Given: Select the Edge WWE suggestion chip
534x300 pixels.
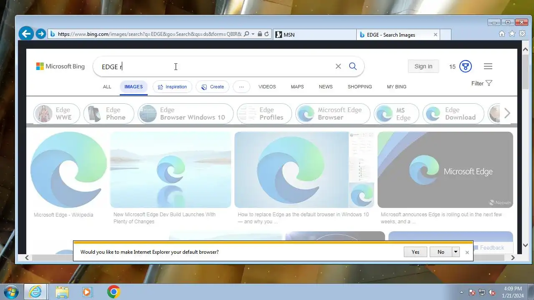Looking at the screenshot, I should (x=57, y=114).
